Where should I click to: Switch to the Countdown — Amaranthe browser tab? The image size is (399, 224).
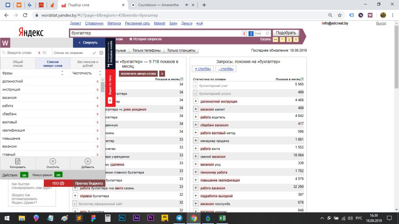tap(163, 5)
